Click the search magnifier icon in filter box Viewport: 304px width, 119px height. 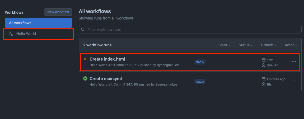pyautogui.click(x=83, y=29)
